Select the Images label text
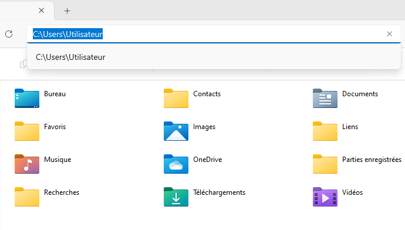 tap(204, 127)
